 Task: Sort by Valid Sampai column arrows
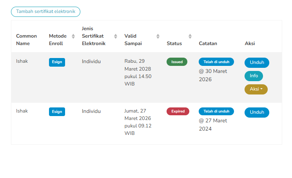(158, 36)
